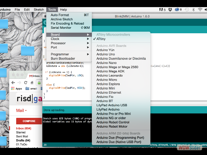Open Gmail Starred folder
The width and height of the screenshot is (207, 155).
[x=21, y=132]
